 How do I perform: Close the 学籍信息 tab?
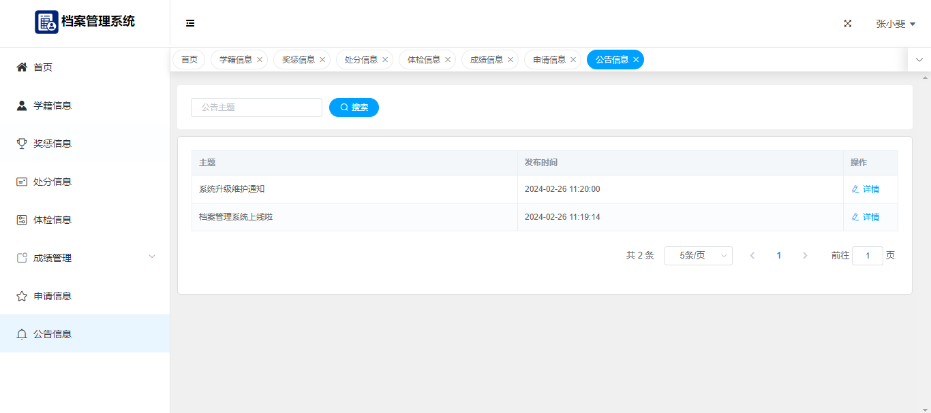point(260,60)
